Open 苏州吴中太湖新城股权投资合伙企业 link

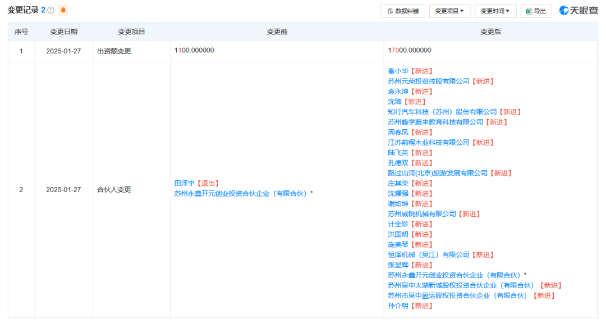click(x=460, y=285)
